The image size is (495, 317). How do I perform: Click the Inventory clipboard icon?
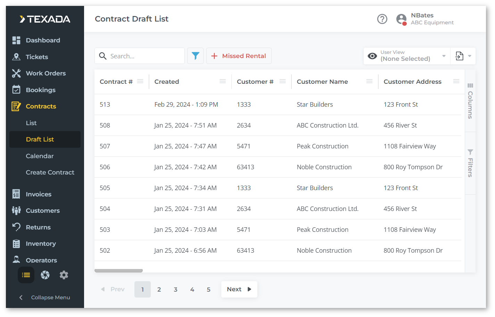16,244
